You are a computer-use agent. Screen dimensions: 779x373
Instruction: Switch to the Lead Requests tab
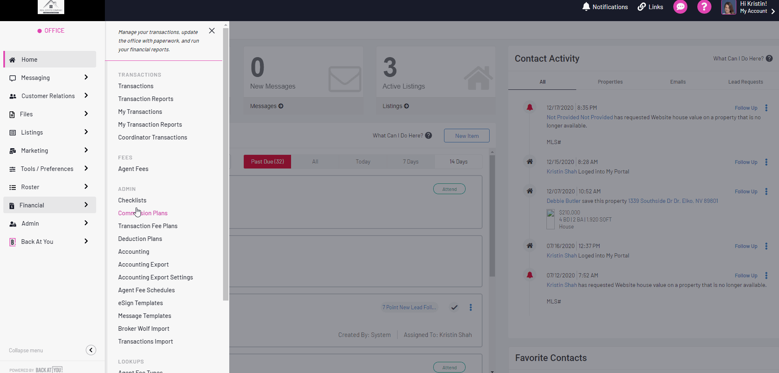(x=745, y=82)
